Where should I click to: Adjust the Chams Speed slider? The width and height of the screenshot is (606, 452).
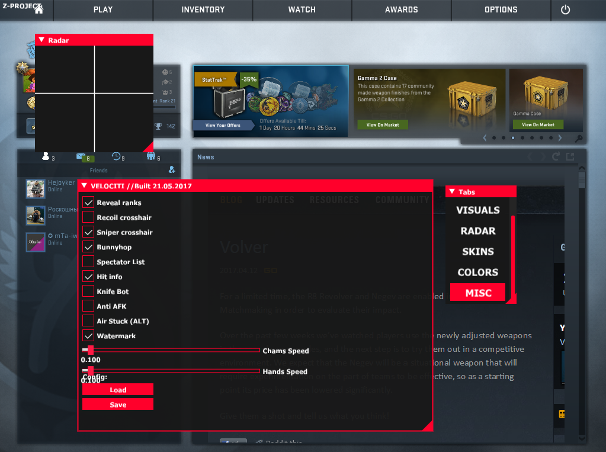171,350
